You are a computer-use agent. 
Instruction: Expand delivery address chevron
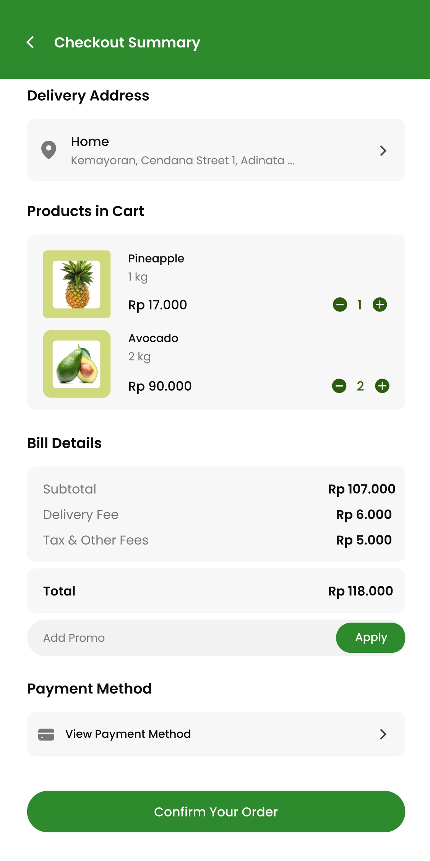pos(383,150)
